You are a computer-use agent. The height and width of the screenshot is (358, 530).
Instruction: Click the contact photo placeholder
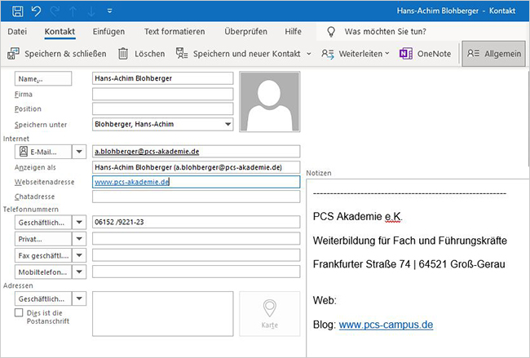pyautogui.click(x=269, y=101)
